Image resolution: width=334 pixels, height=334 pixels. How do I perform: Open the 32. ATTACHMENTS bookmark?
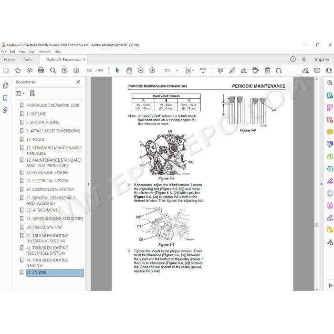[x=43, y=210]
